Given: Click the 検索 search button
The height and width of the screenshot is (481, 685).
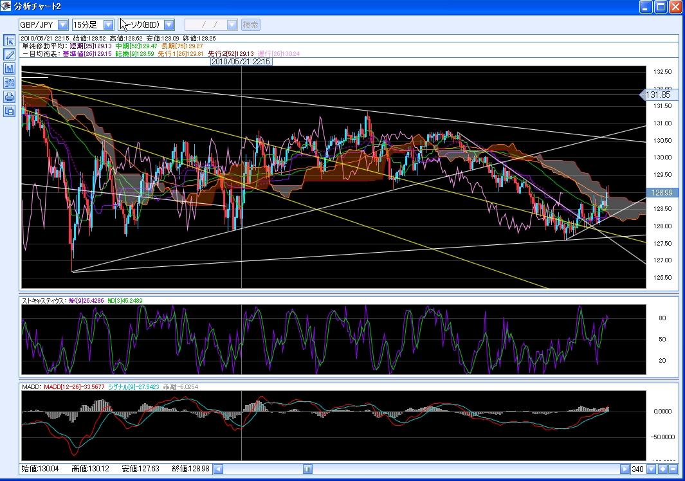Looking at the screenshot, I should (x=250, y=25).
